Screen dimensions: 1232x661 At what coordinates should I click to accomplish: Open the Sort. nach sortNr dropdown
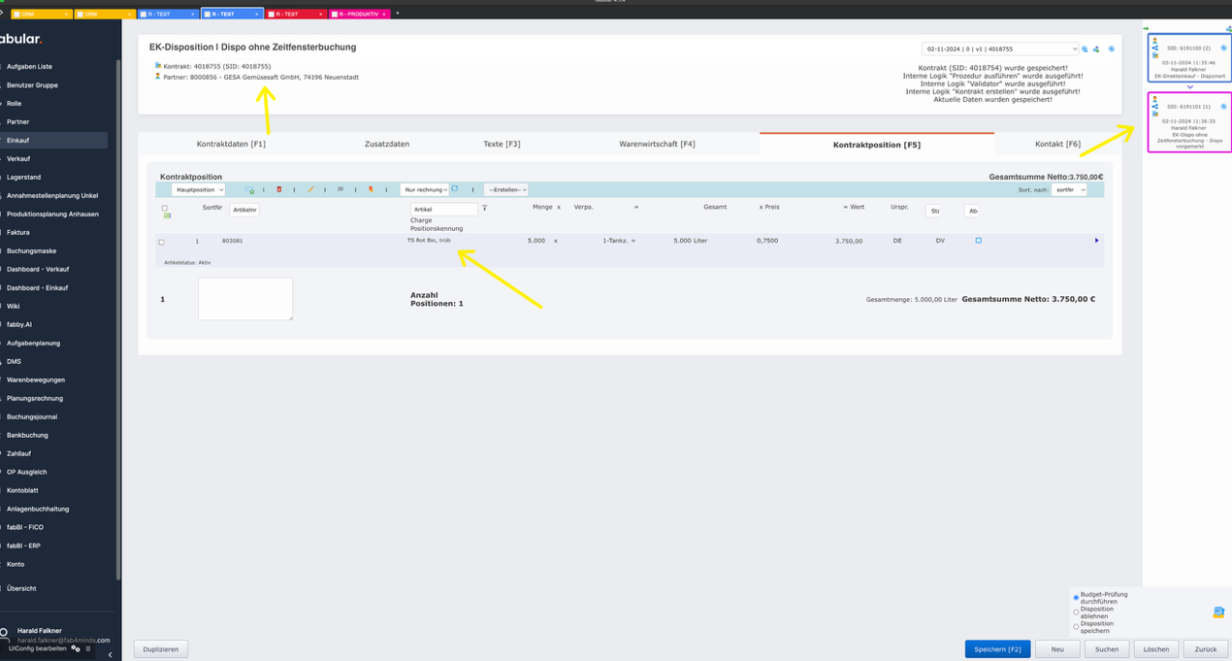[1069, 190]
